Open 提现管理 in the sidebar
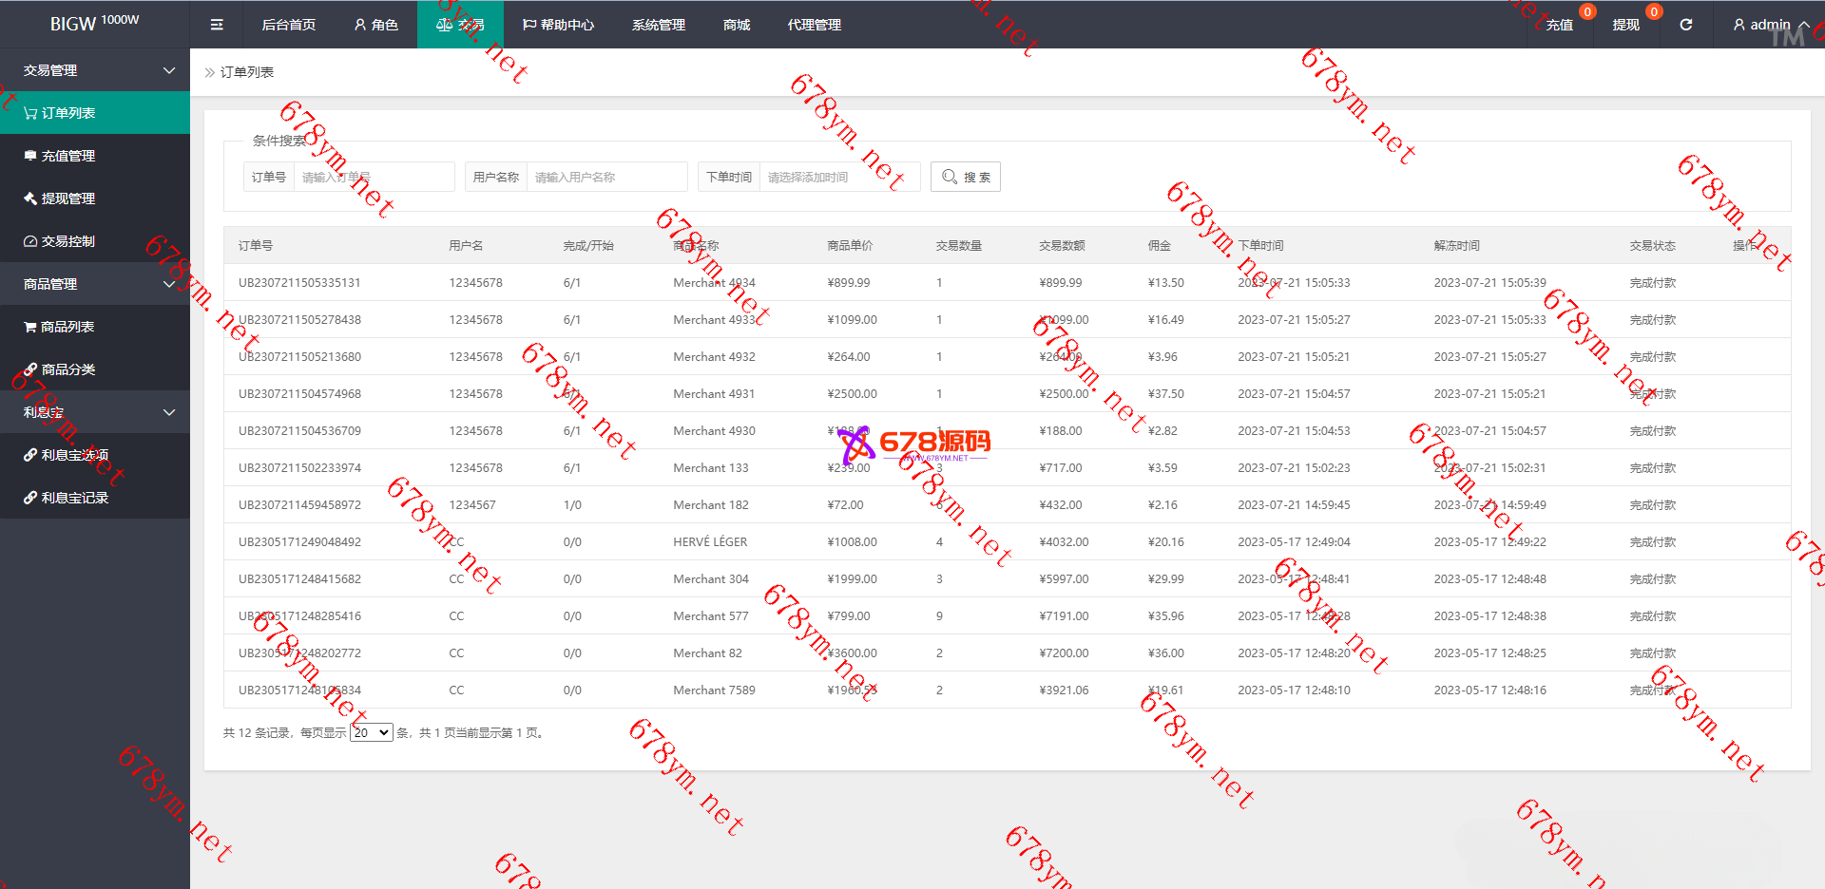 pos(67,199)
